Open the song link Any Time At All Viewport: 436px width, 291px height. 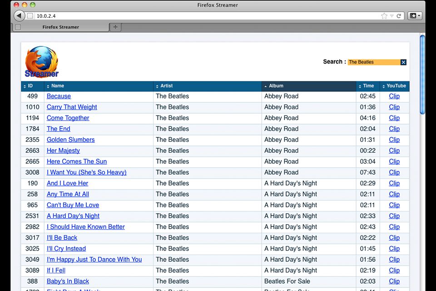68,194
